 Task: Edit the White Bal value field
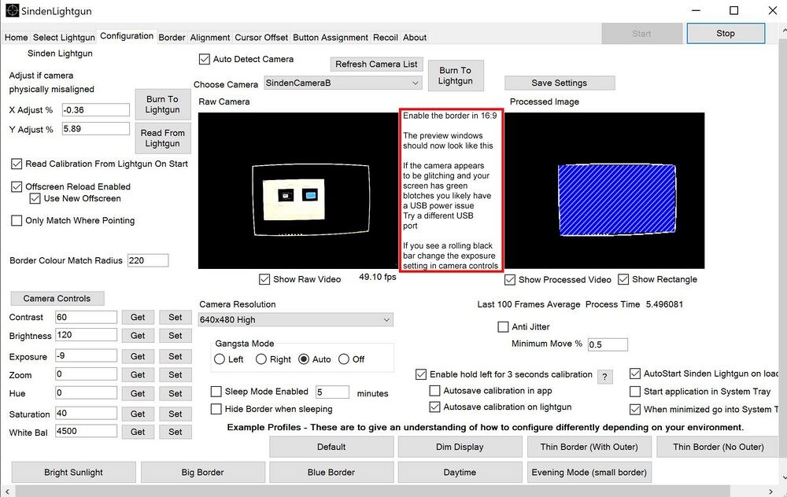pyautogui.click(x=86, y=431)
